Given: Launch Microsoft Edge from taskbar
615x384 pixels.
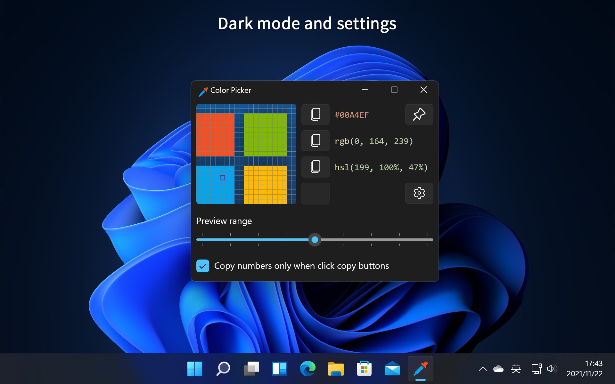Looking at the screenshot, I should pos(307,369).
